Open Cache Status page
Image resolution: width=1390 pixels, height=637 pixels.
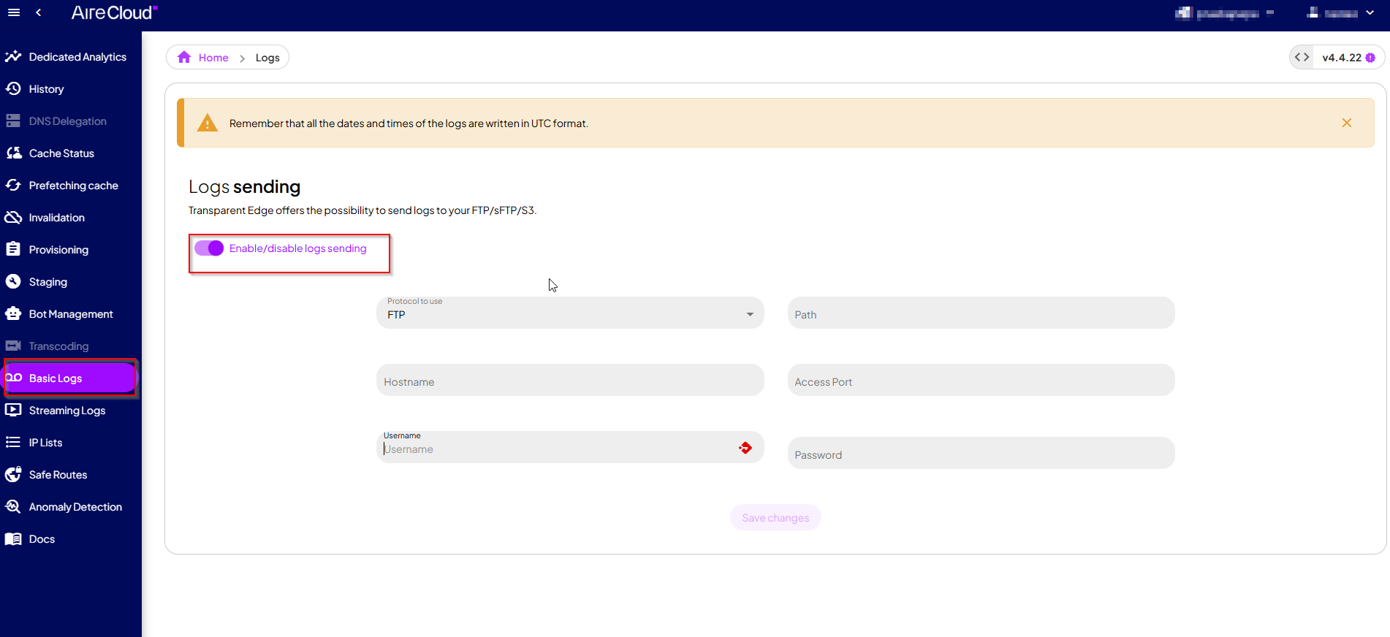pos(71,153)
